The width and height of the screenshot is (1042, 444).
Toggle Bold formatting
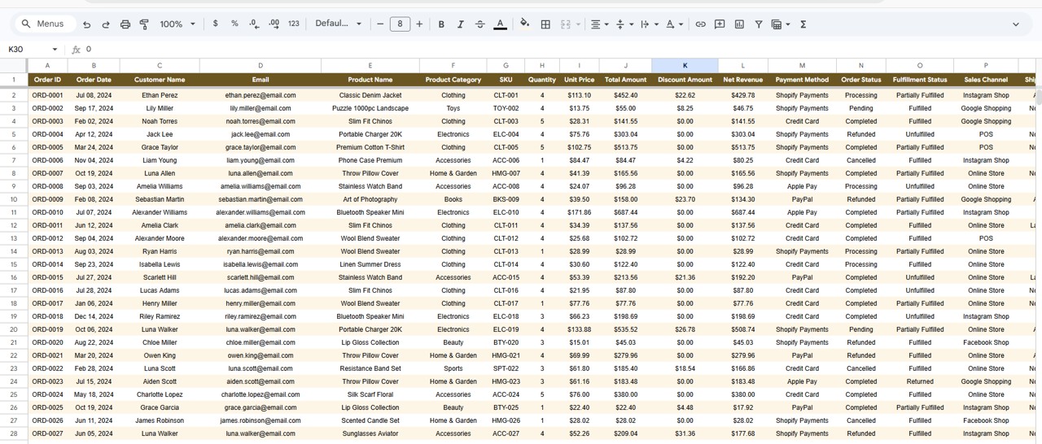pyautogui.click(x=441, y=24)
